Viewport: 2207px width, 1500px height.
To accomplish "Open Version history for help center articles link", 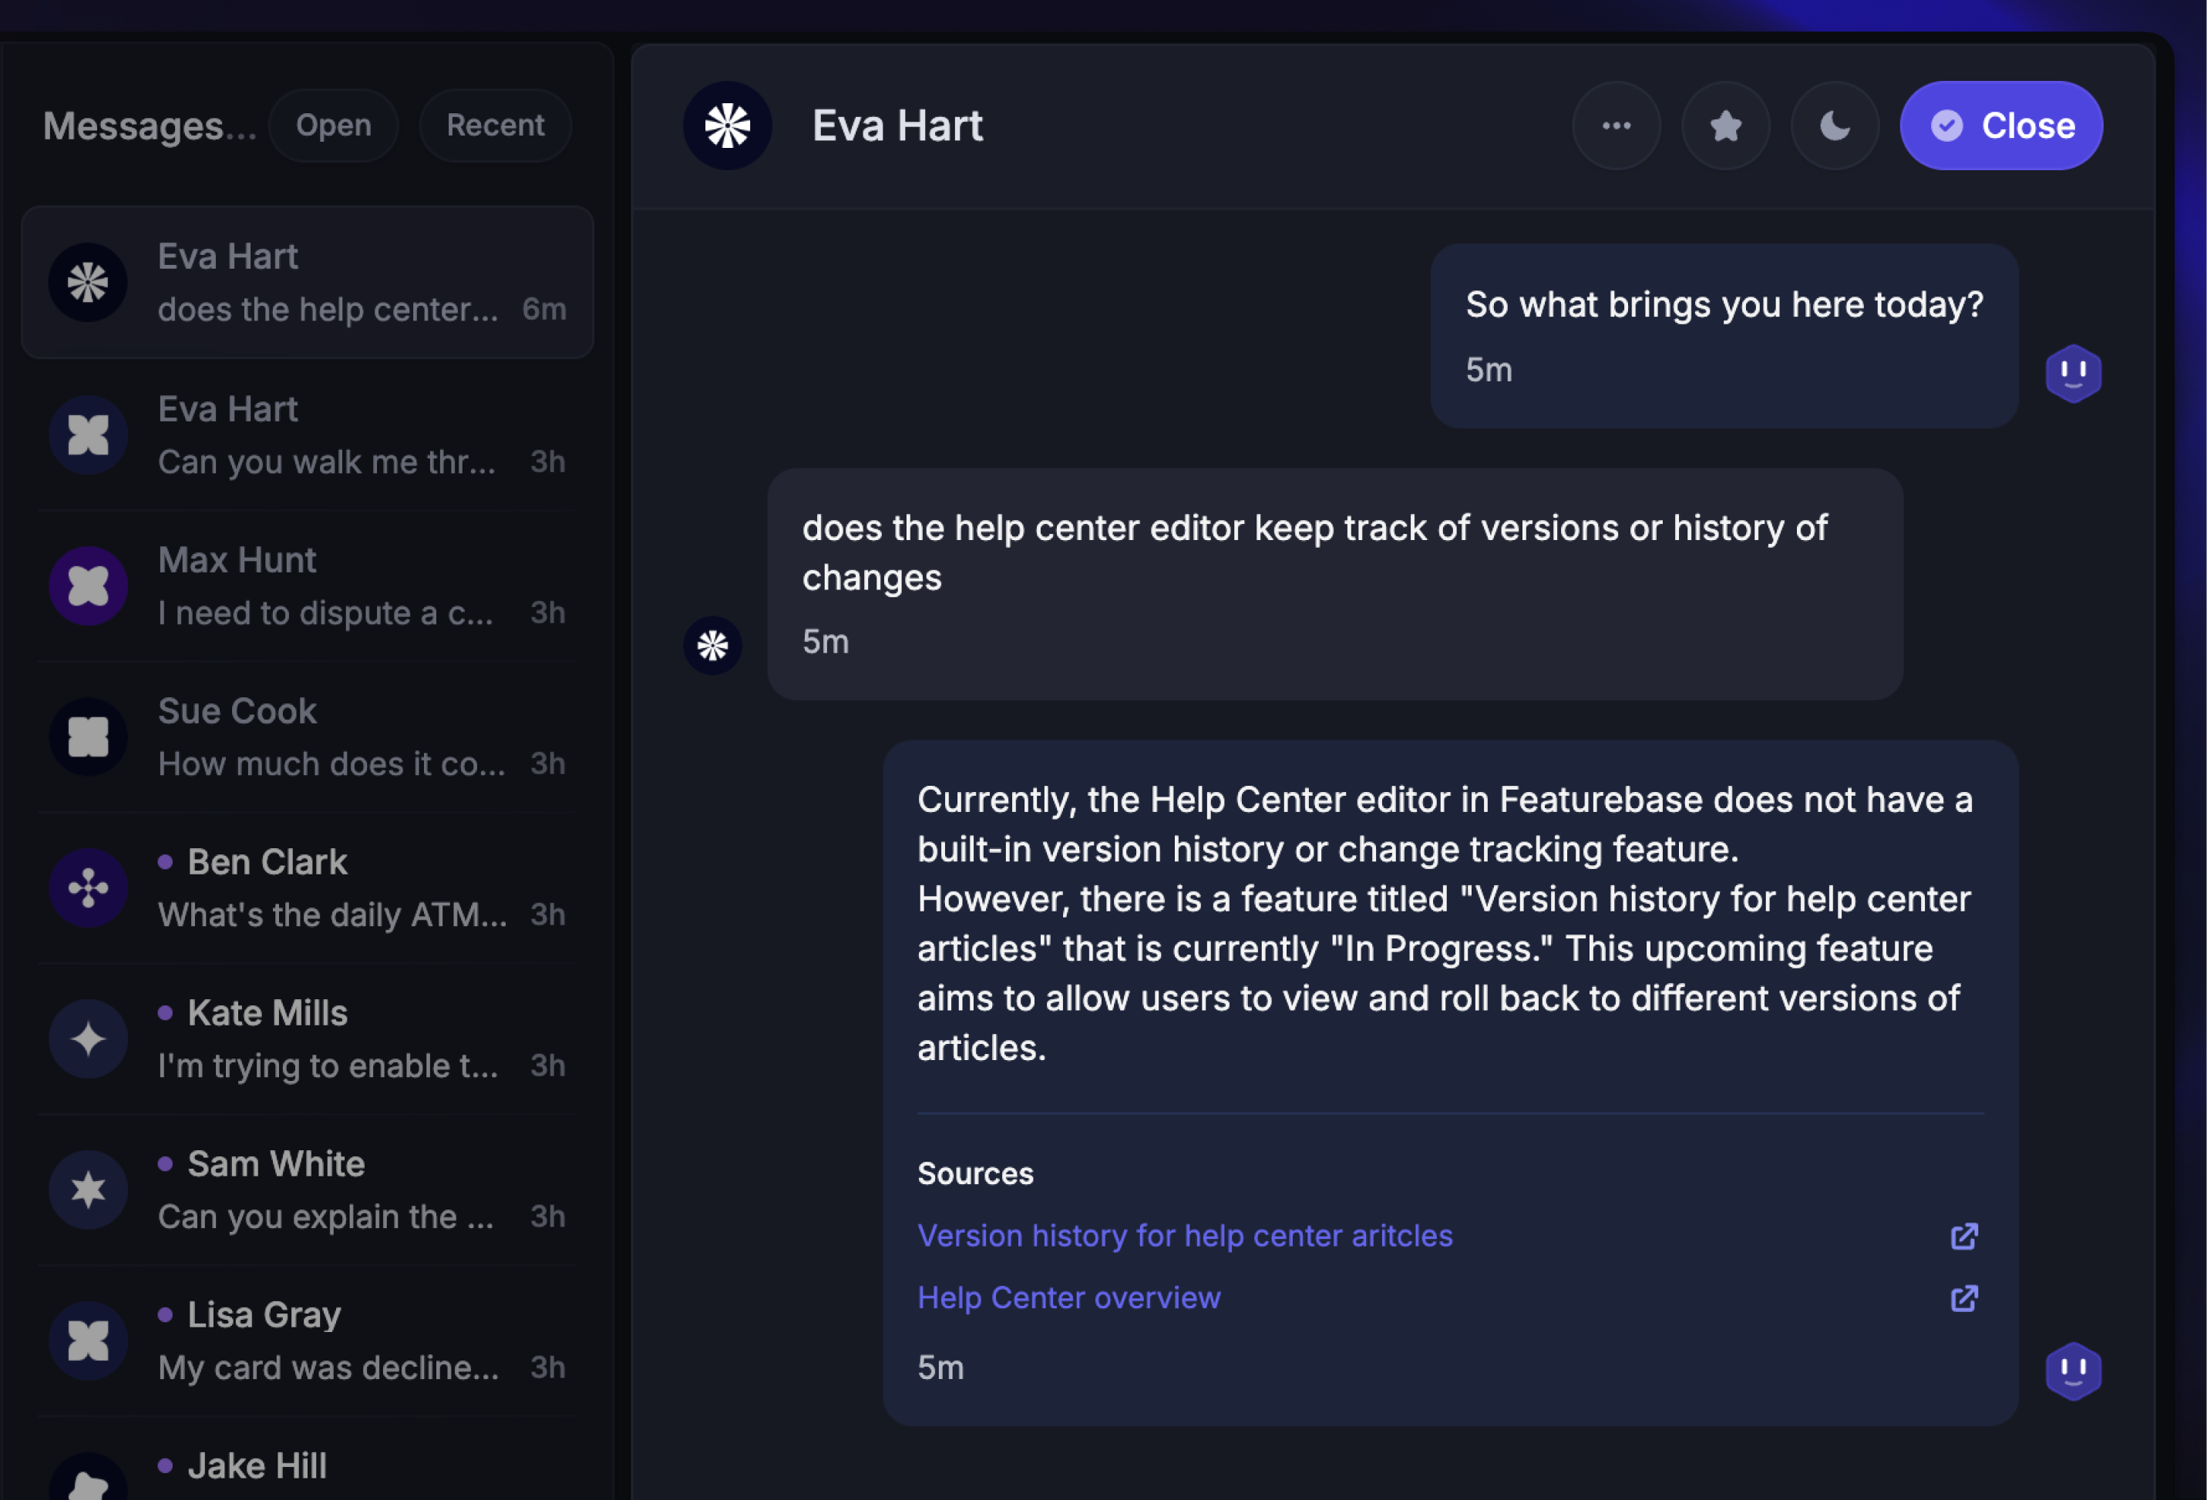I will point(1184,1236).
